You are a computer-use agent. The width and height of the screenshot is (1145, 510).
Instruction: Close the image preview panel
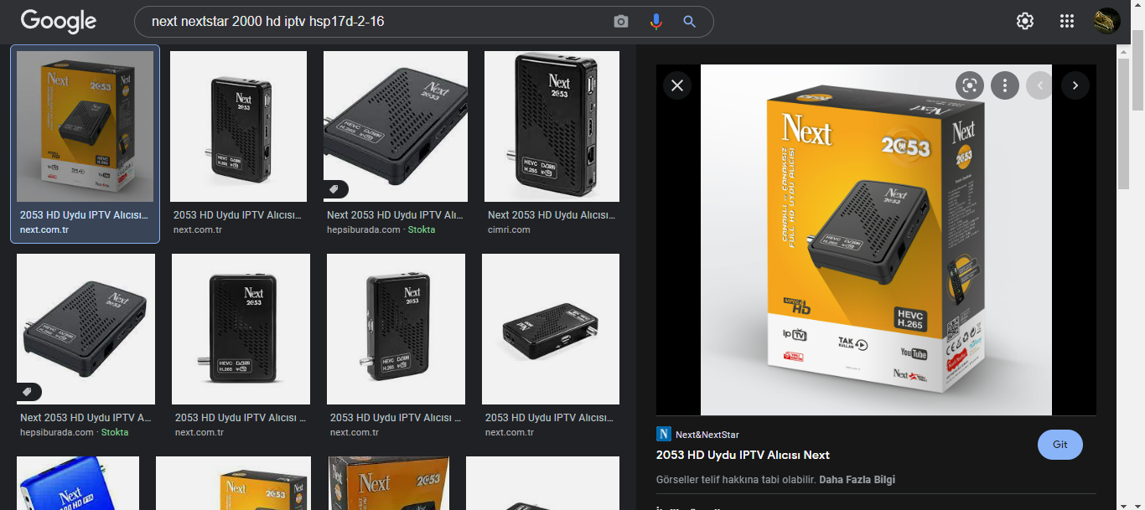tap(677, 85)
